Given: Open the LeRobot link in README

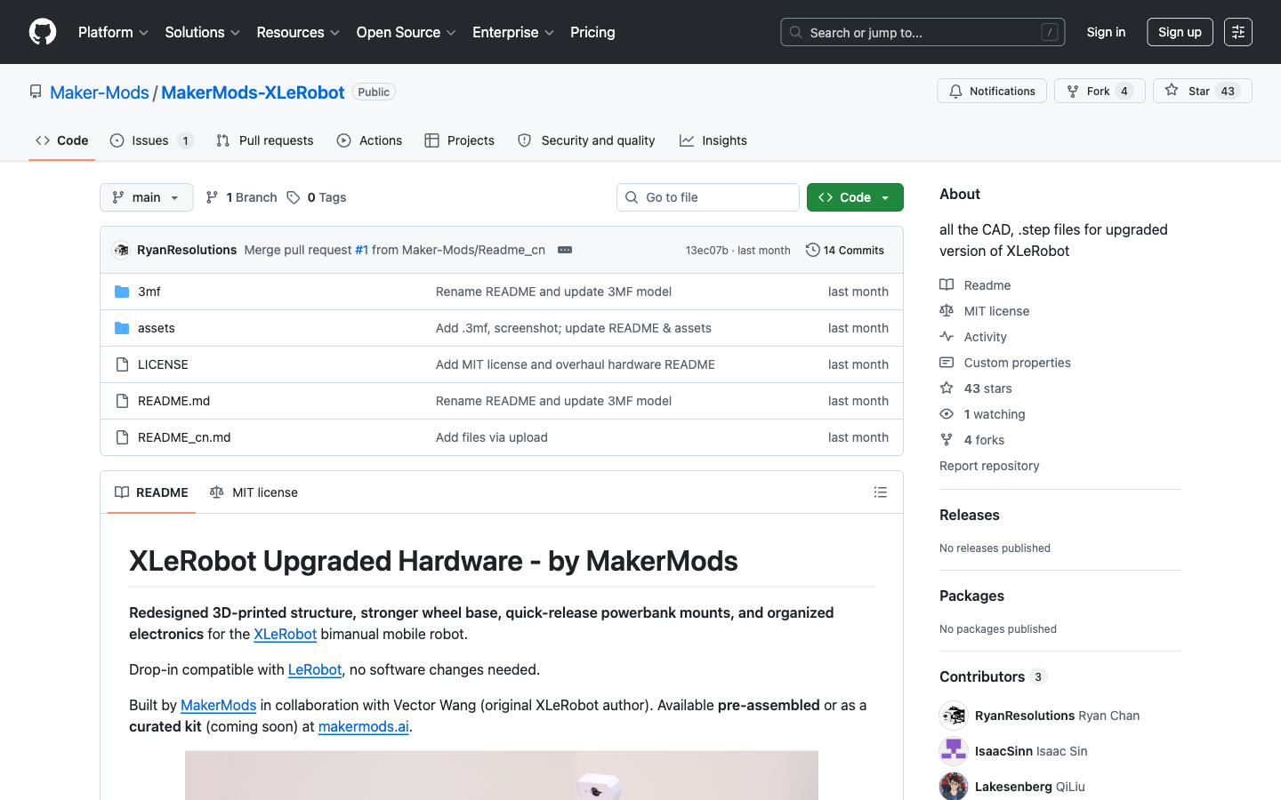Looking at the screenshot, I should click(x=315, y=669).
